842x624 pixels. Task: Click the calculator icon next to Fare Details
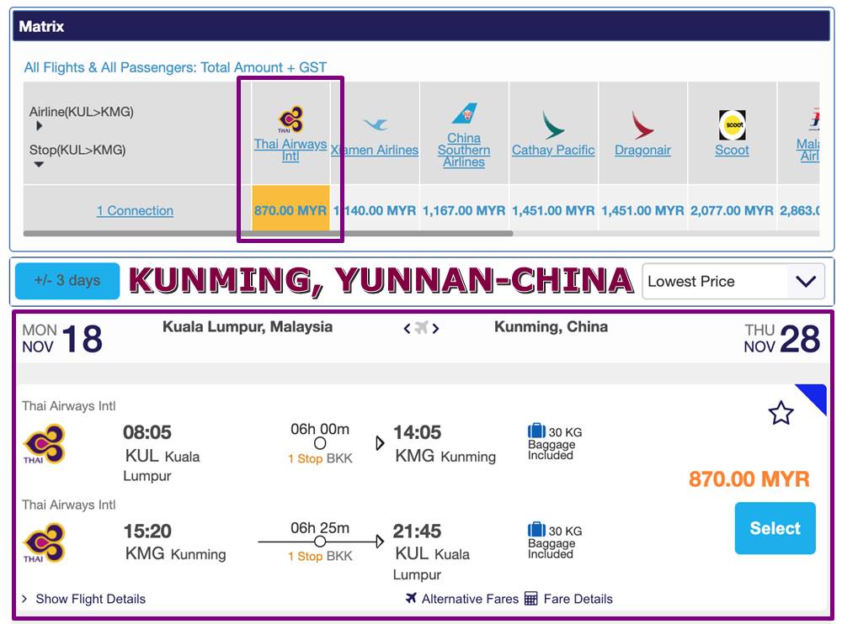tap(530, 598)
